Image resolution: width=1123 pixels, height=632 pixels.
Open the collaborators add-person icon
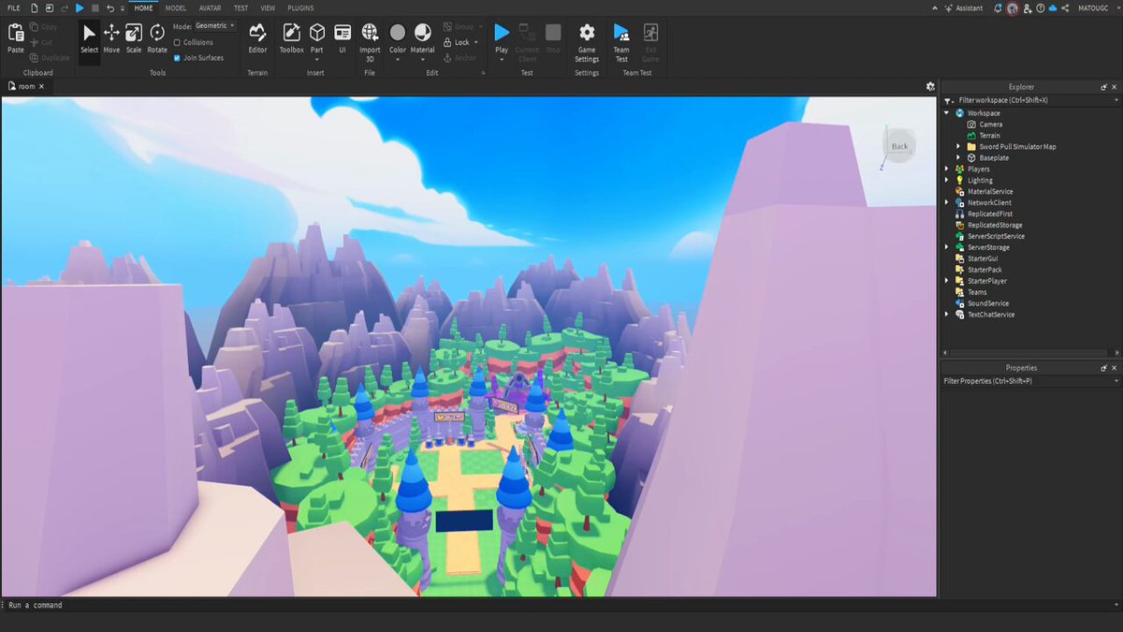pyautogui.click(x=1027, y=7)
